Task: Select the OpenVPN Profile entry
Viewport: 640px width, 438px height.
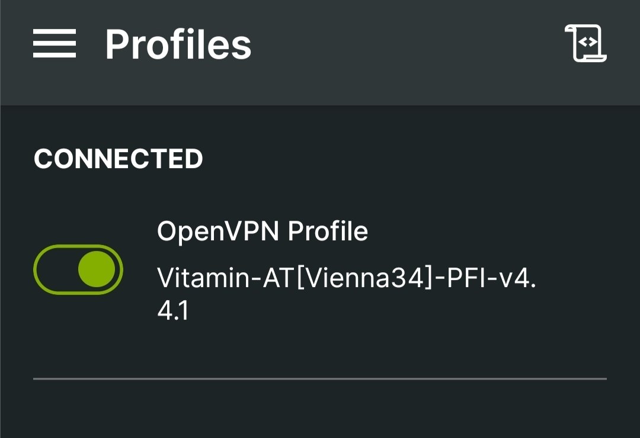Action: [263, 231]
